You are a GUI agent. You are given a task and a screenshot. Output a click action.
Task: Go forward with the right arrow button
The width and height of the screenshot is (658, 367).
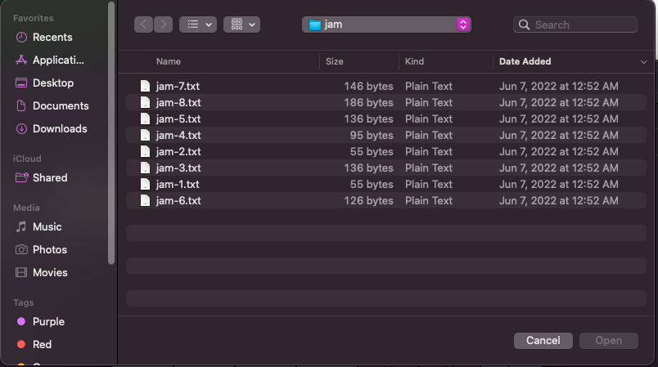click(163, 25)
